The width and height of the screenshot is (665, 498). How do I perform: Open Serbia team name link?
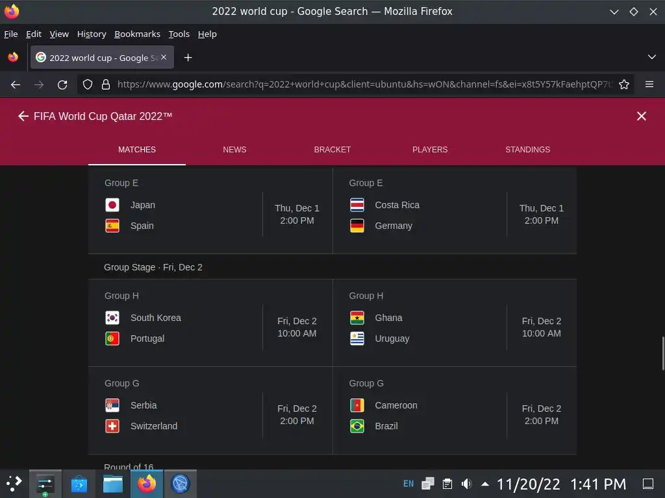coord(144,405)
